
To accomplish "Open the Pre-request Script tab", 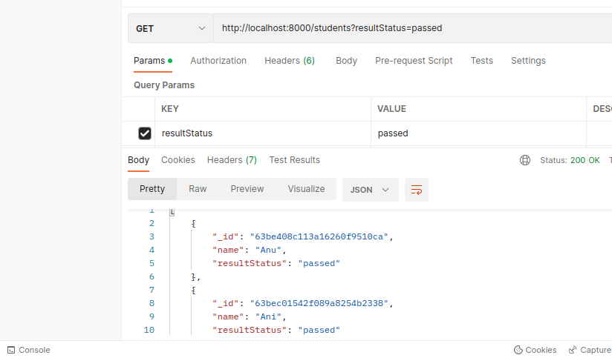I will click(x=414, y=61).
